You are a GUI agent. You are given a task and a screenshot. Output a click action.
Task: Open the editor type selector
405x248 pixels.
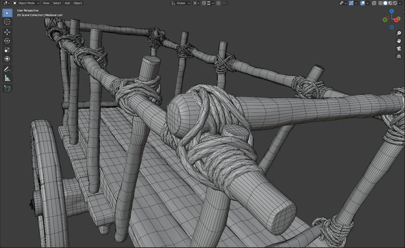point(6,3)
